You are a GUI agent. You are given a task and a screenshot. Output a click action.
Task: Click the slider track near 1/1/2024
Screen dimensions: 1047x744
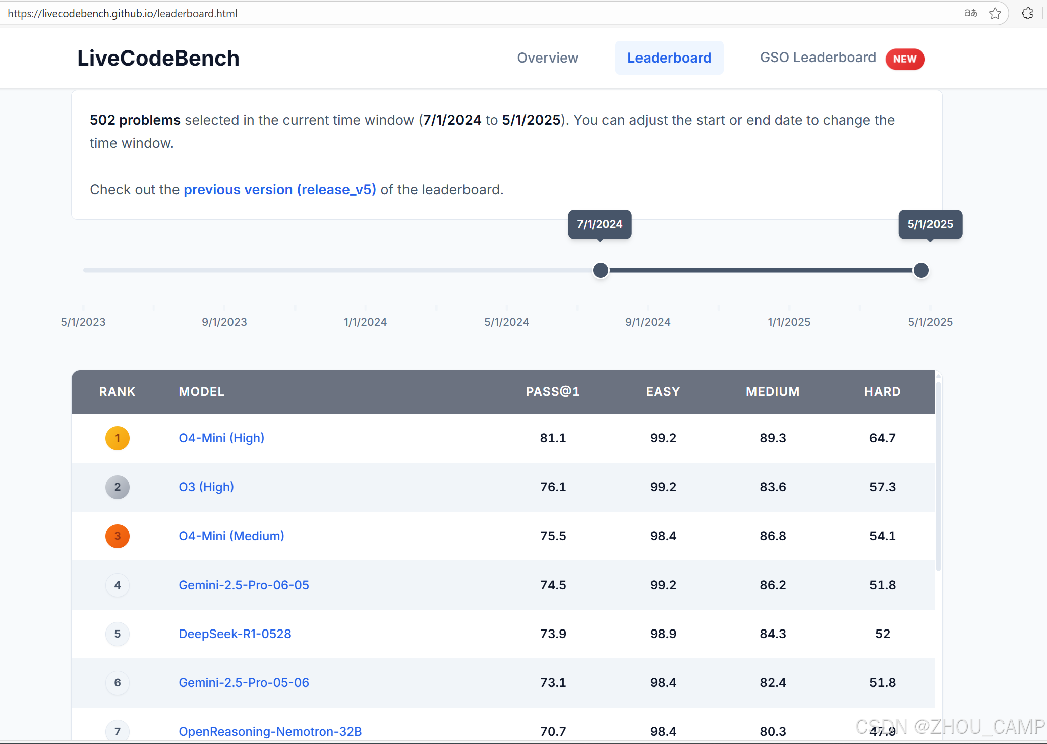click(366, 270)
